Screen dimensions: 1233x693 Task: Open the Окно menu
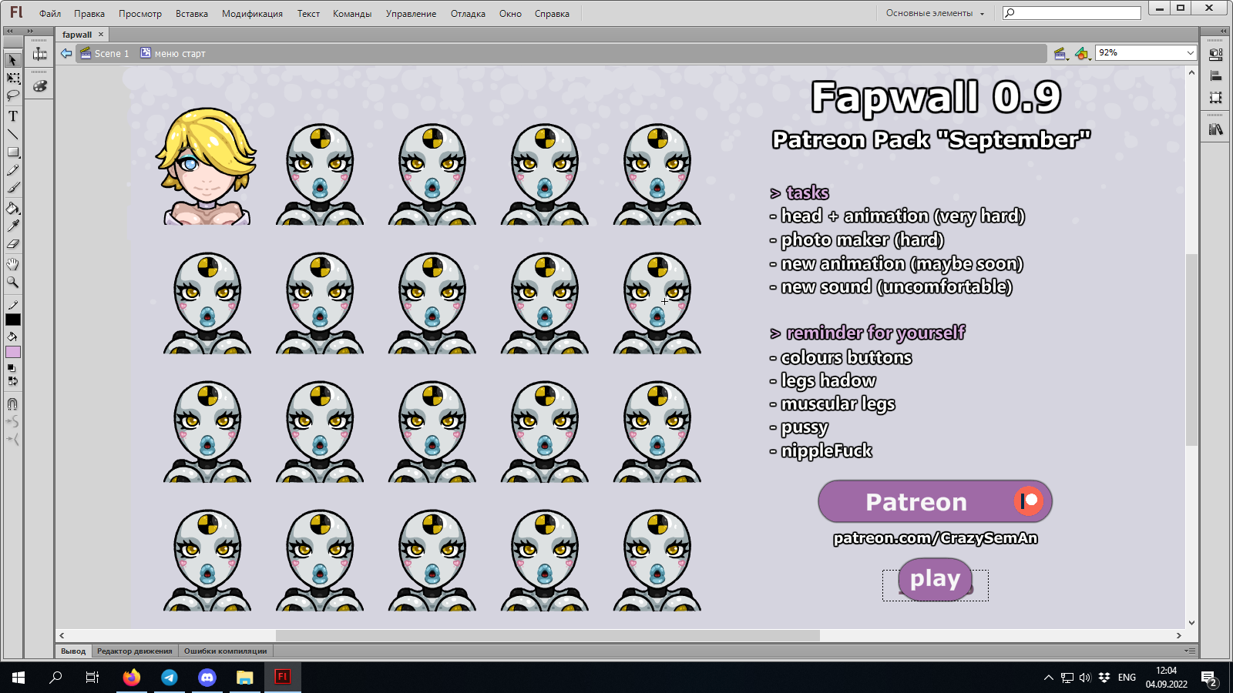pyautogui.click(x=510, y=14)
